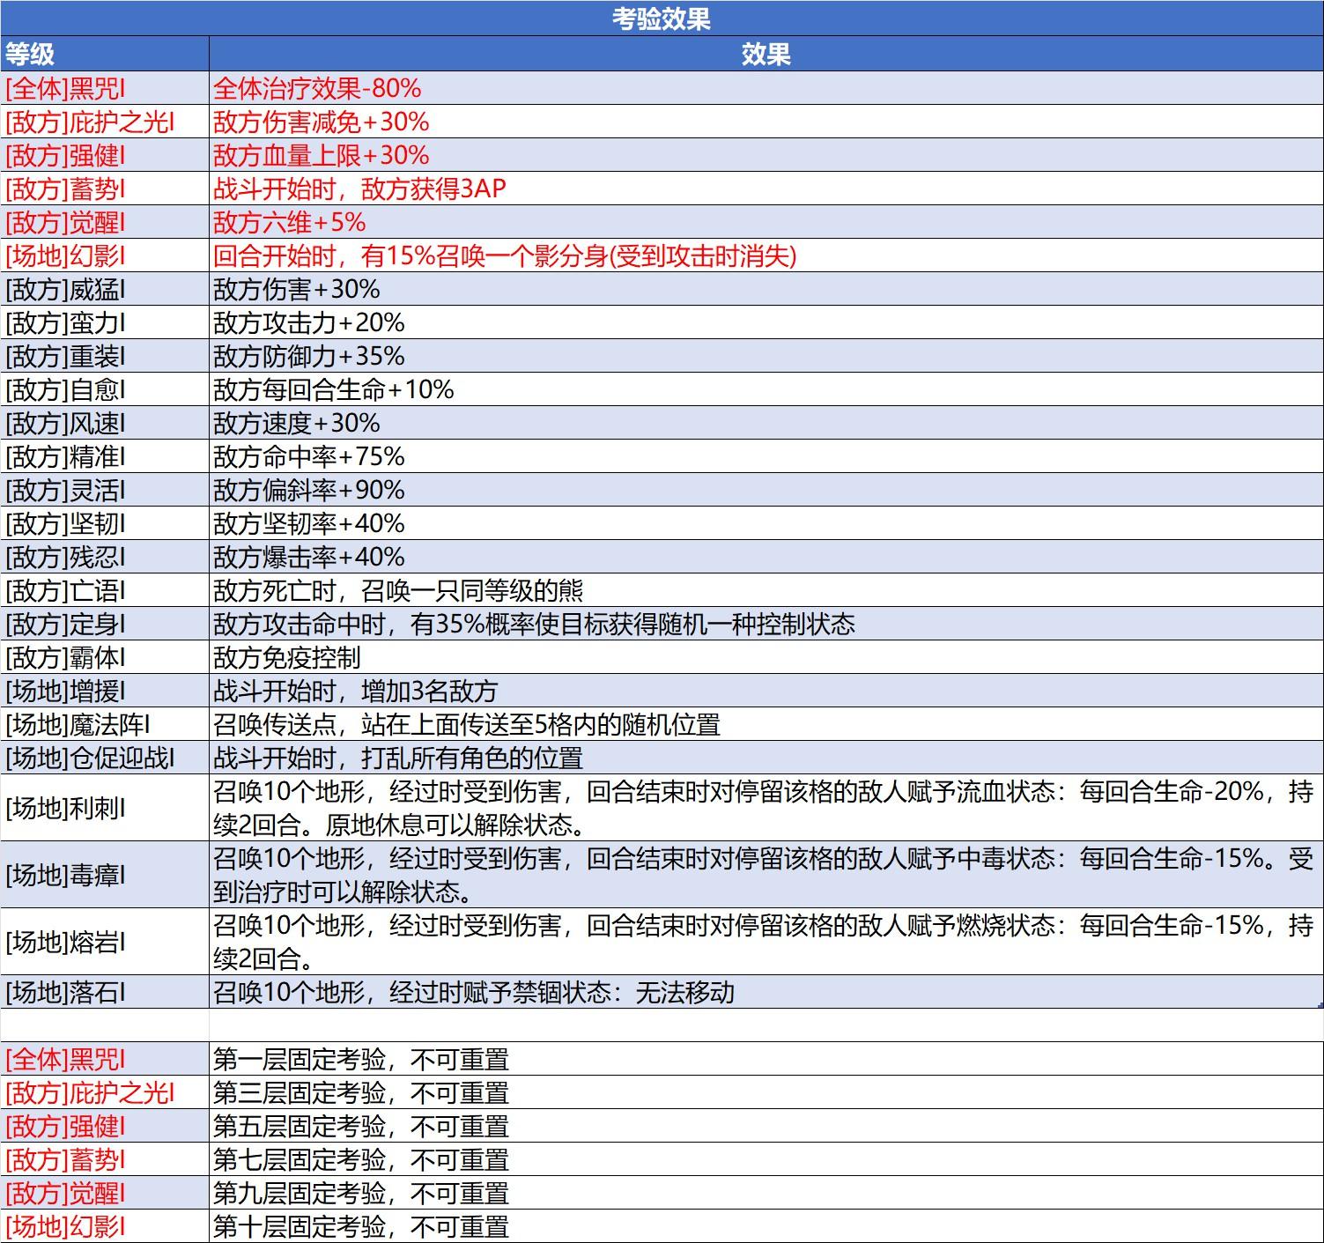Click cell 敌方防御力+35%
The height and width of the screenshot is (1243, 1324).
pyautogui.click(x=766, y=356)
